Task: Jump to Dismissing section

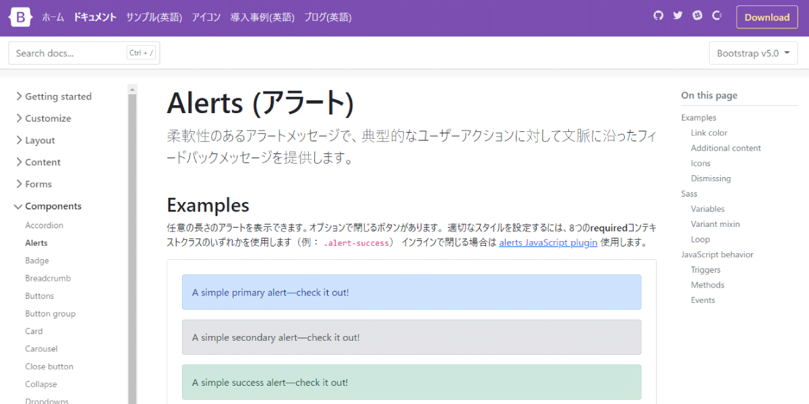Action: 711,178
